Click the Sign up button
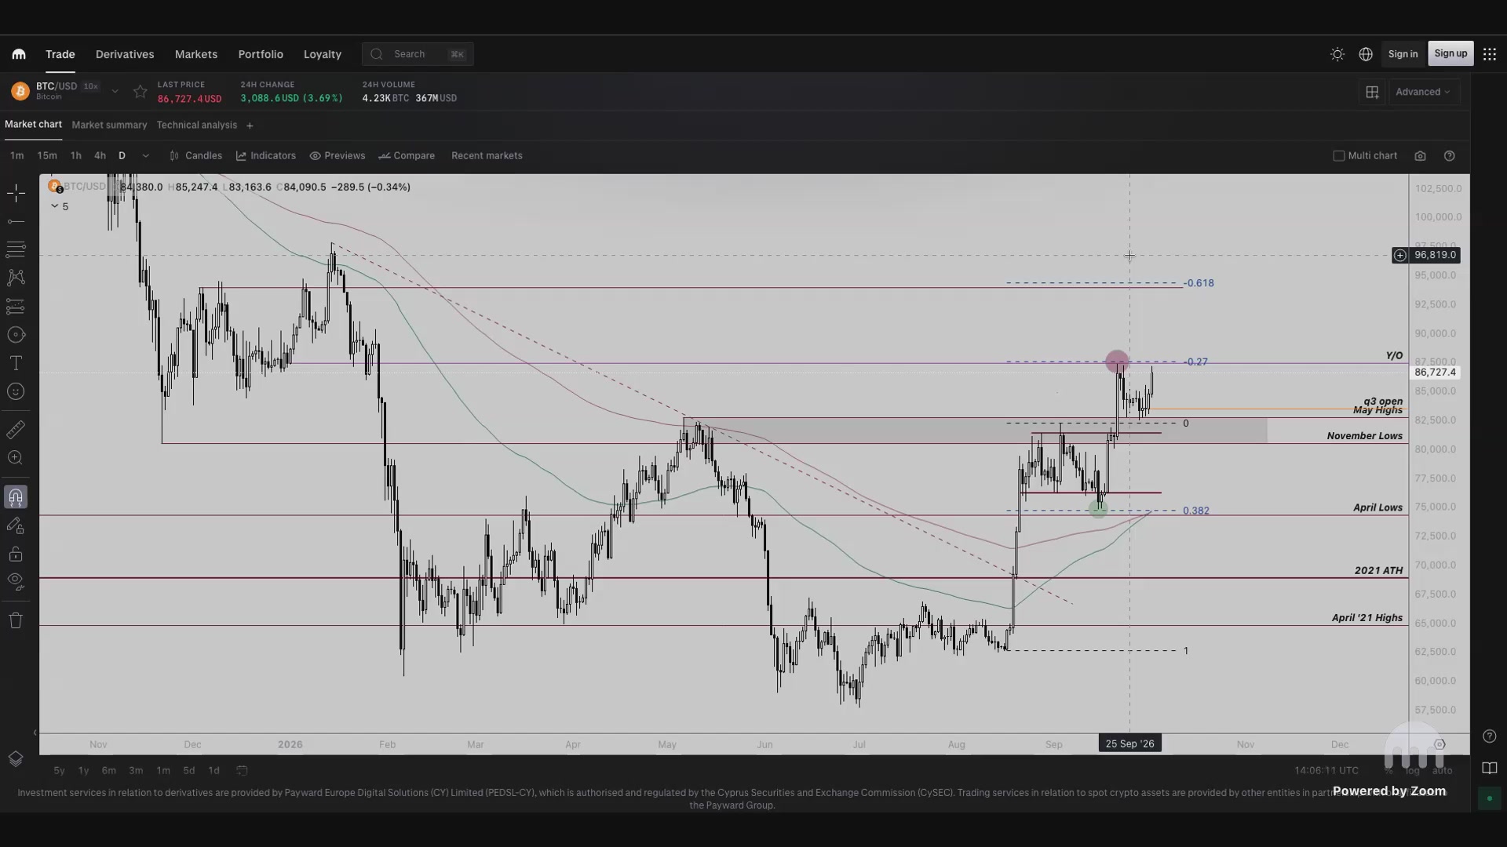This screenshot has height=847, width=1507. [1450, 53]
